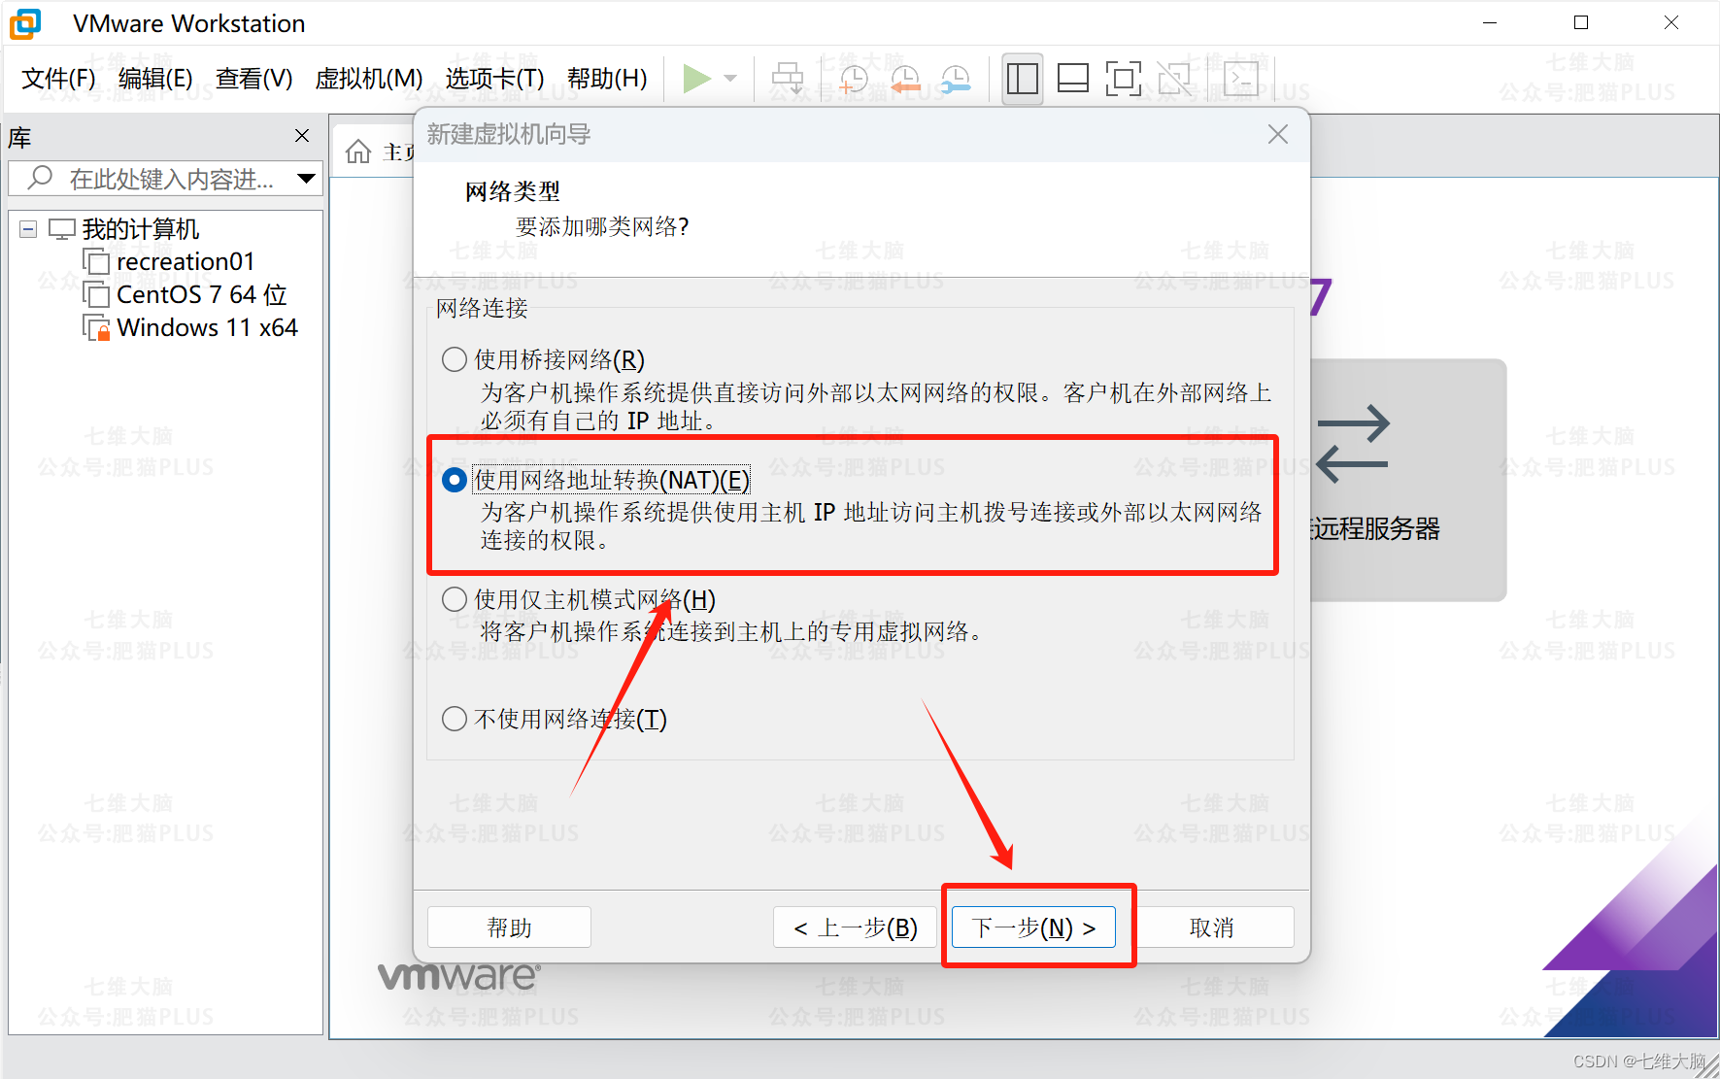Image resolution: width=1720 pixels, height=1079 pixels.
Task: Select the recreation01 virtual machine
Action: (185, 262)
